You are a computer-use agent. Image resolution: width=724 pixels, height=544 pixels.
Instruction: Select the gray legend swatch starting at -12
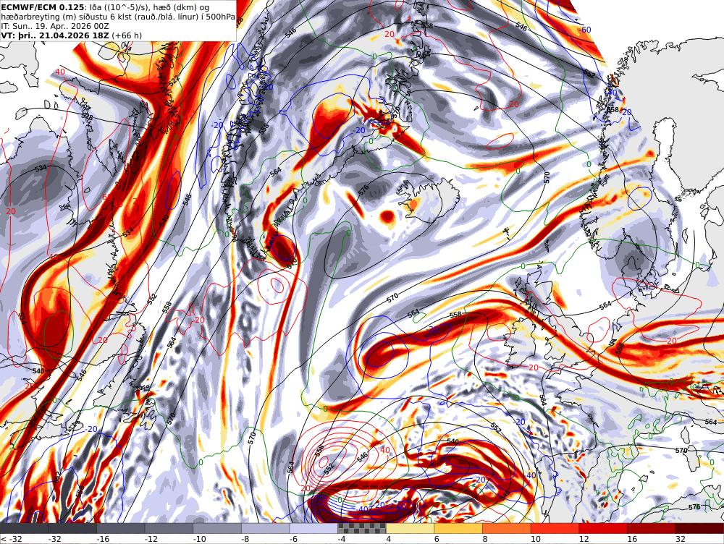pos(169,528)
